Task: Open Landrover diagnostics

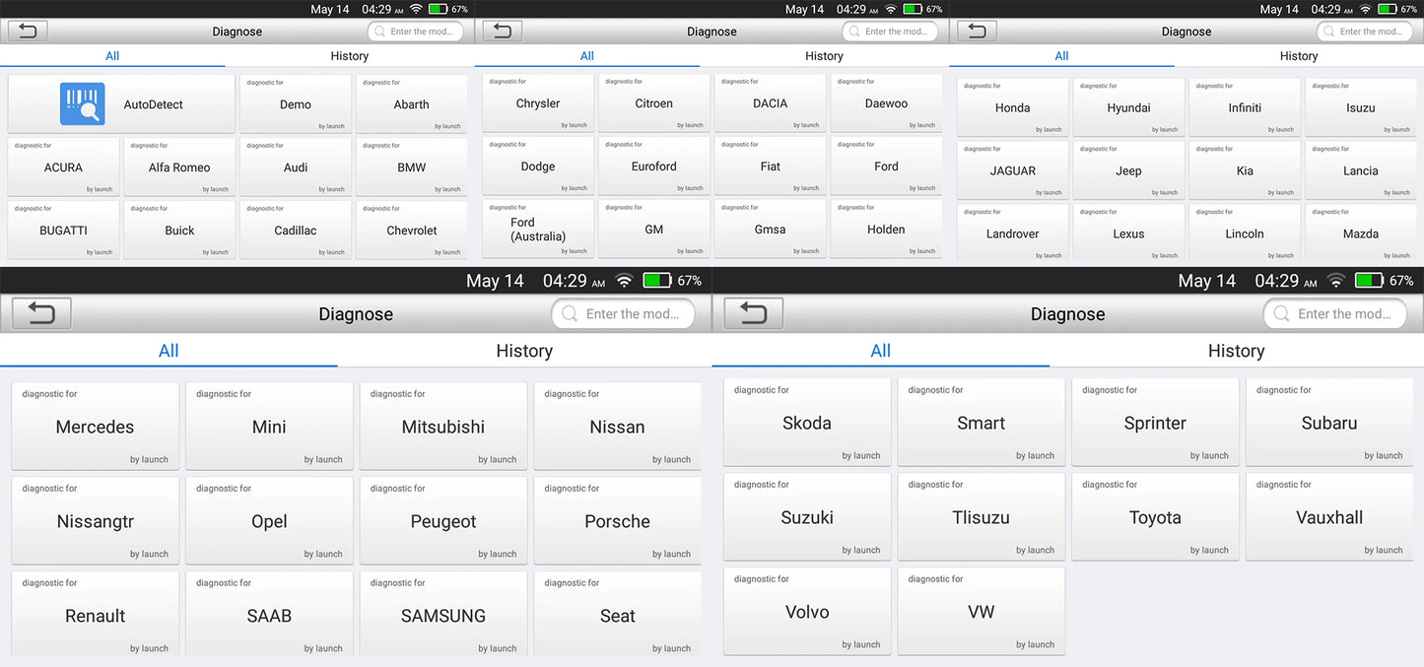Action: (1013, 233)
